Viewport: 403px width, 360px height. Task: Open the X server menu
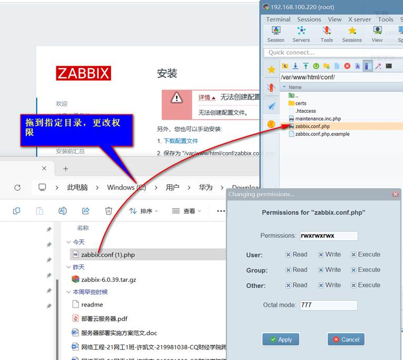[x=359, y=19]
